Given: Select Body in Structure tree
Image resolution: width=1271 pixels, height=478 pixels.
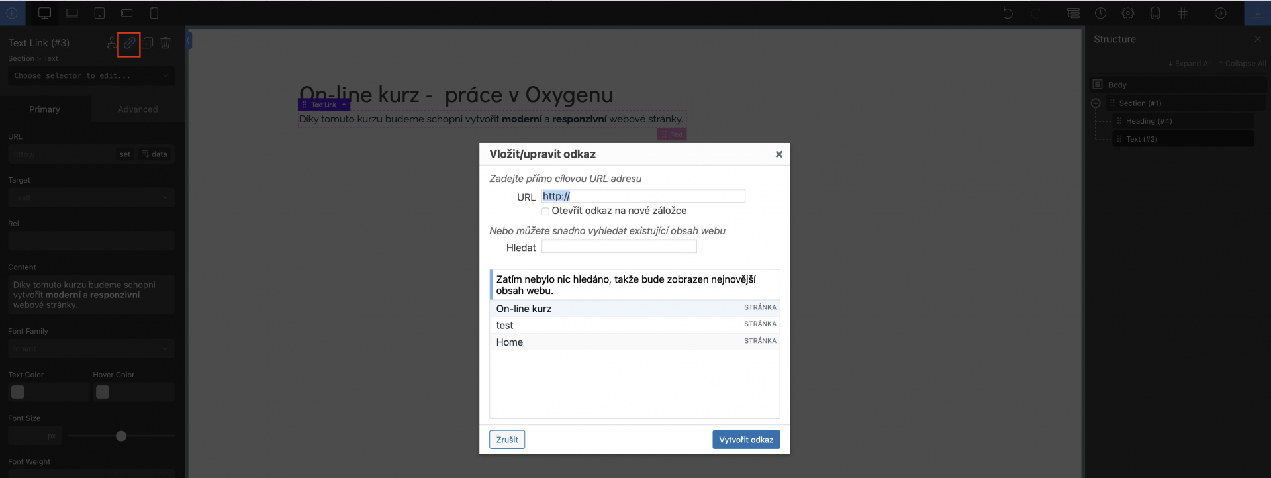Looking at the screenshot, I should click(1178, 85).
